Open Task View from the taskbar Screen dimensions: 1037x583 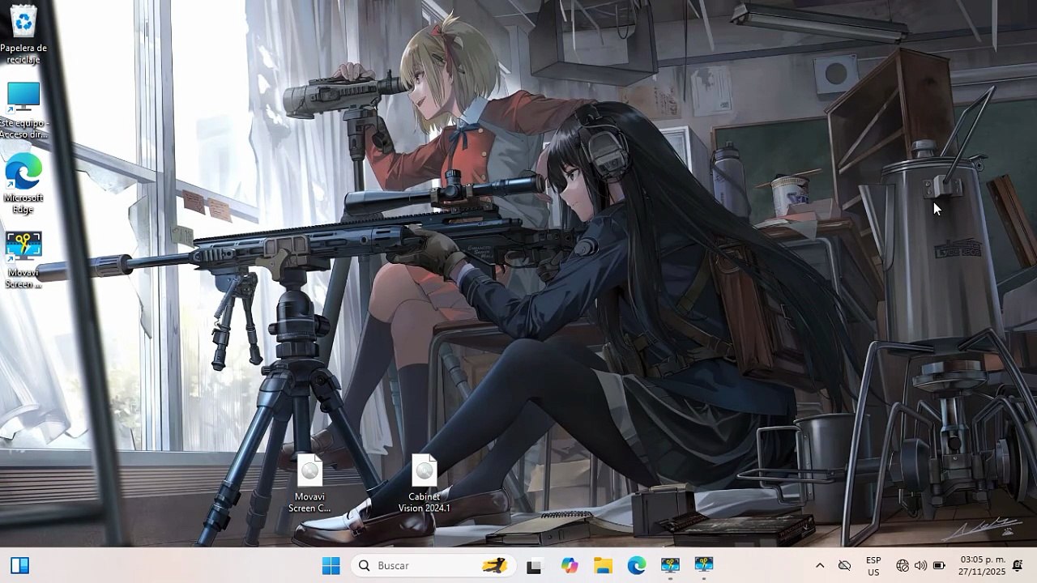pyautogui.click(x=533, y=565)
